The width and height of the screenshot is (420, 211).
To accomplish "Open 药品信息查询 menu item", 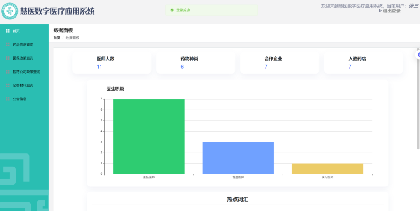I will (24, 44).
